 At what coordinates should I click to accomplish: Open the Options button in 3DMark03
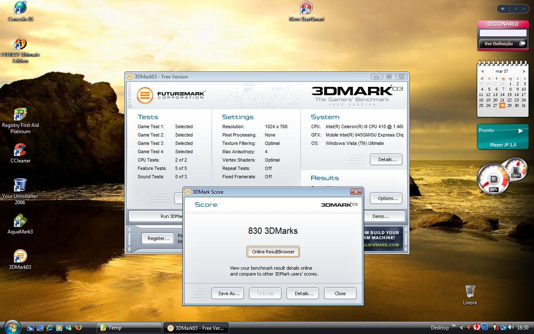[x=387, y=198]
